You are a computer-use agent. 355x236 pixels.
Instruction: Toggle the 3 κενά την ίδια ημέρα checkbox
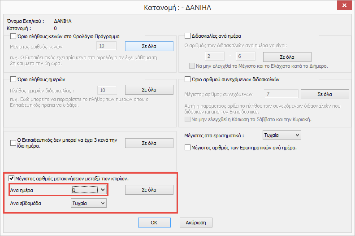pyautogui.click(x=13, y=143)
